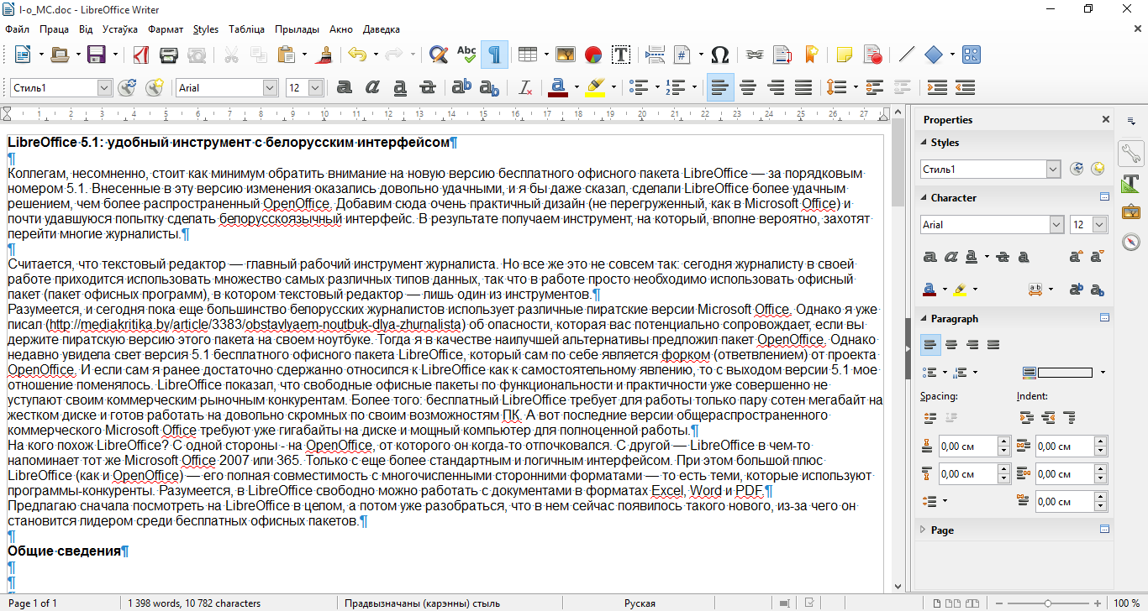Viewport: 1148px width, 611px height.
Task: Toggle justified alignment in toolbar
Action: click(803, 87)
